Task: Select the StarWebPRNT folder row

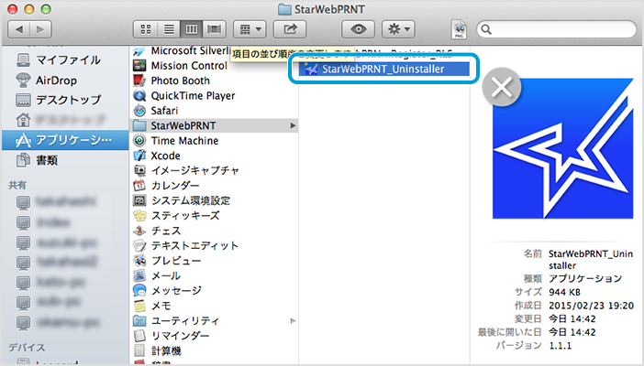Action: click(x=214, y=125)
